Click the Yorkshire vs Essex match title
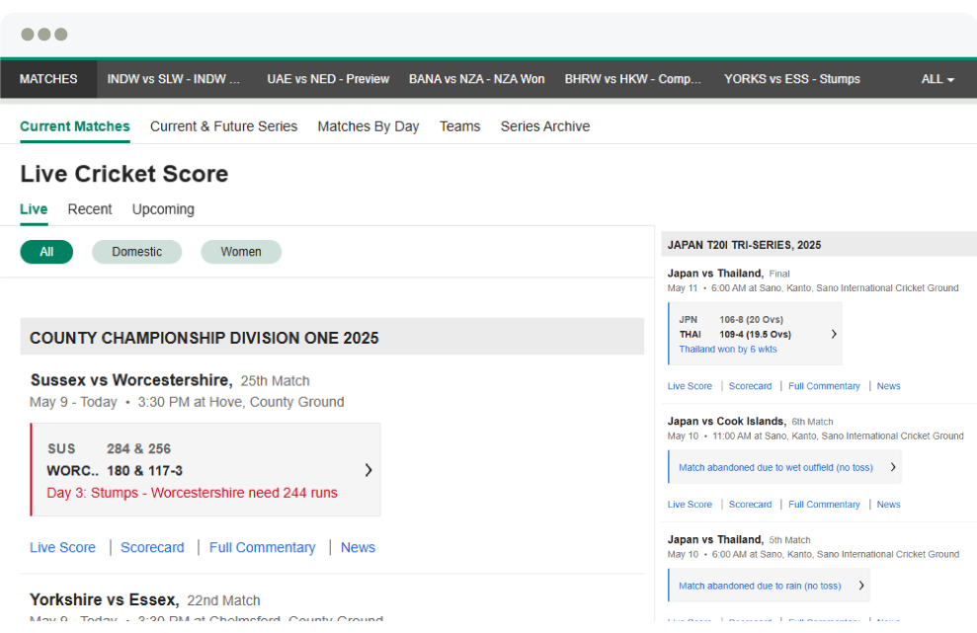 [104, 599]
